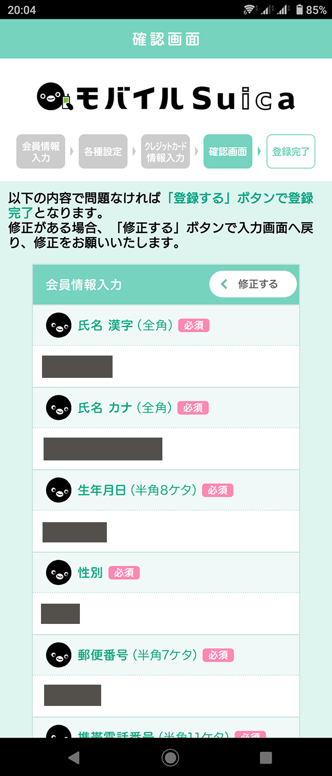Viewport: 332px width, 776px height.
Task: Tap penguin icon beside 性別
Action: [x=59, y=573]
